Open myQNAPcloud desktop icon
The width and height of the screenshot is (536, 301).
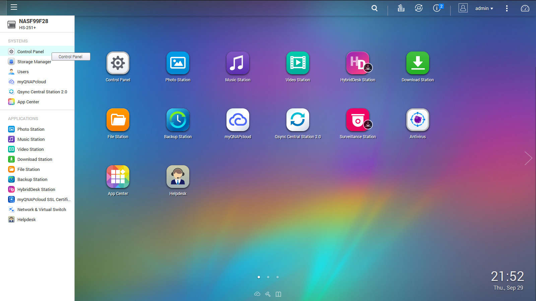point(238,120)
